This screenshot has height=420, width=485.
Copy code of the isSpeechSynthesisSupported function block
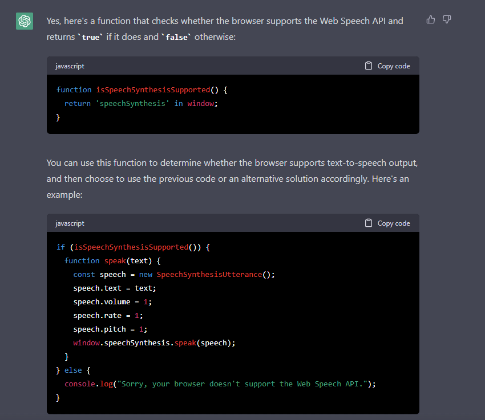pyautogui.click(x=387, y=66)
